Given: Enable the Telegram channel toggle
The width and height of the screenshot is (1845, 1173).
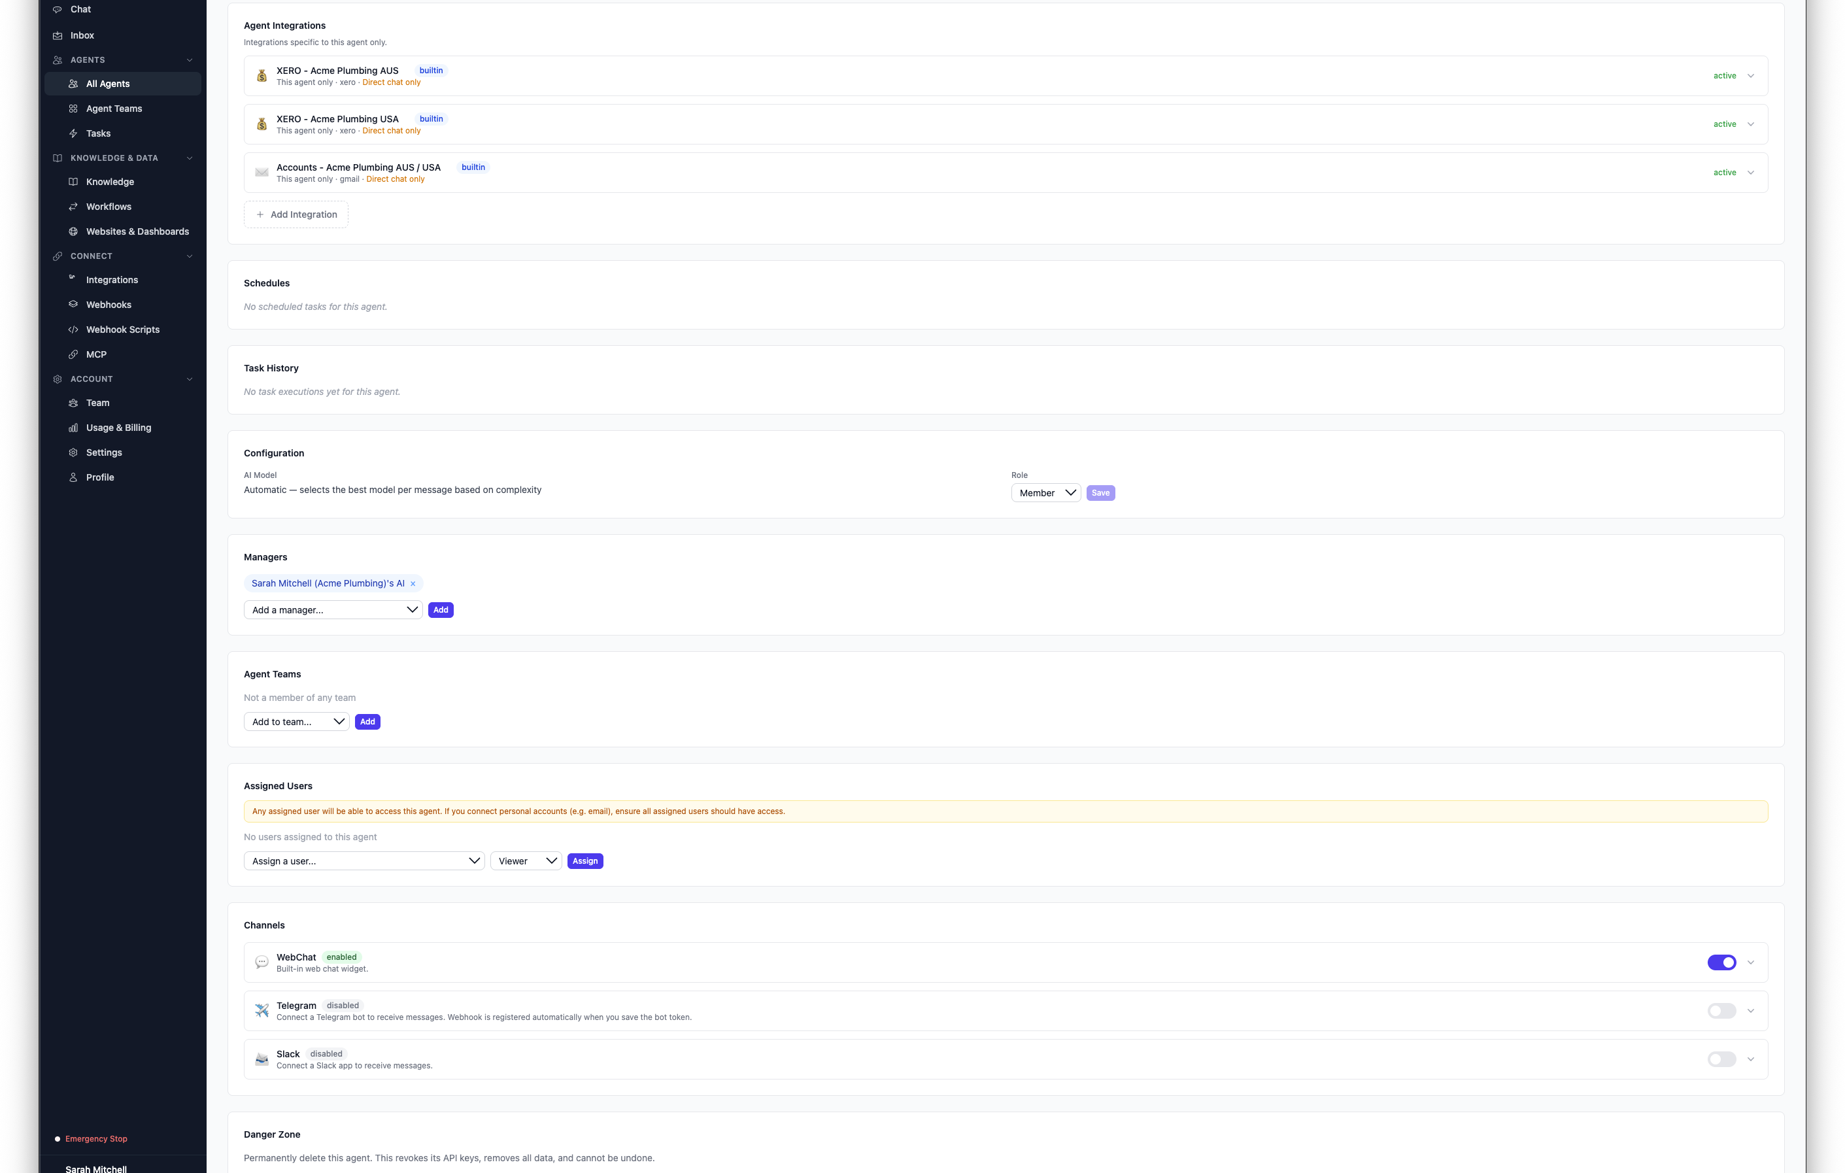Looking at the screenshot, I should 1721,1011.
